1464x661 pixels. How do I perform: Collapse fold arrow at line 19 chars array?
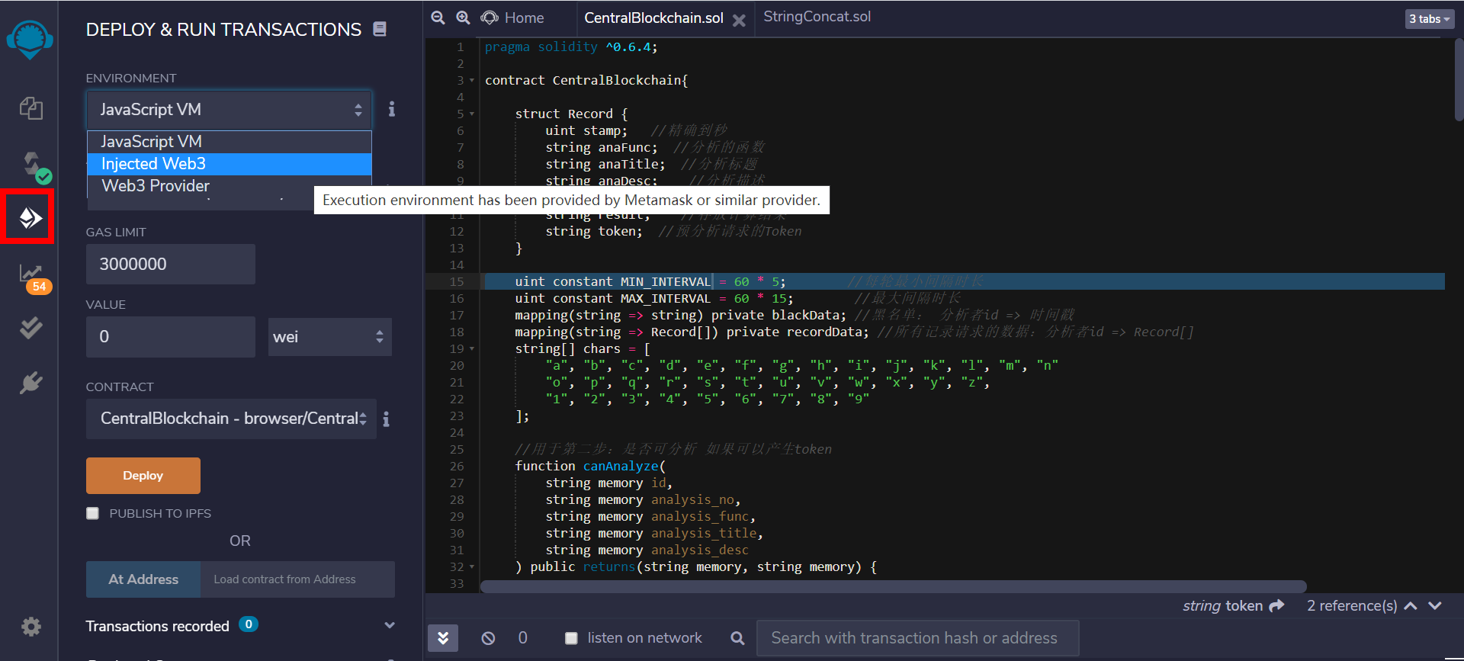[x=472, y=349]
